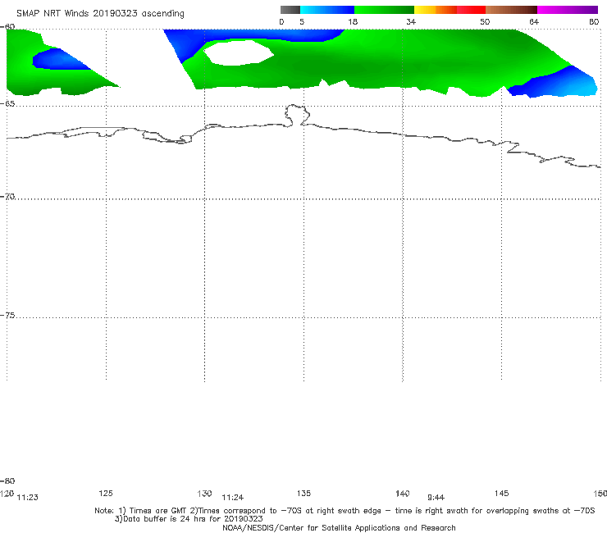The image size is (607, 533).
Task: Click the magenta-purple segment of the color bar
Action: click(568, 10)
